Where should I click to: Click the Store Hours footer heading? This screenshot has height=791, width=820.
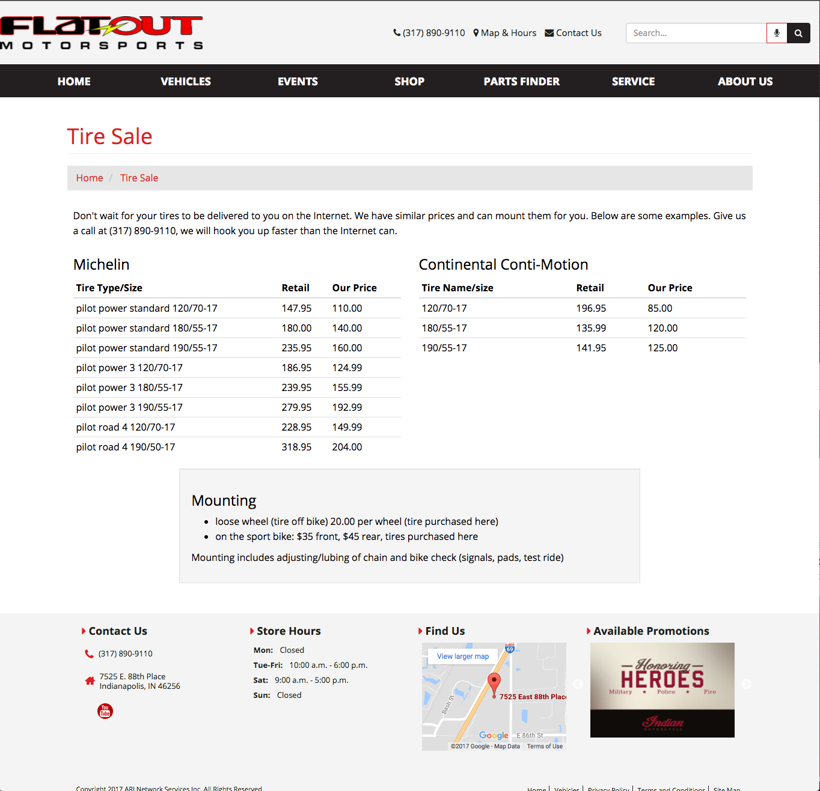click(x=289, y=631)
